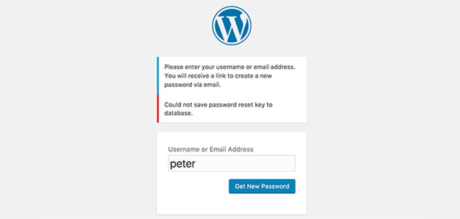The height and width of the screenshot is (219, 460).
Task: Click the Username or Email Address label
Action: pos(211,149)
